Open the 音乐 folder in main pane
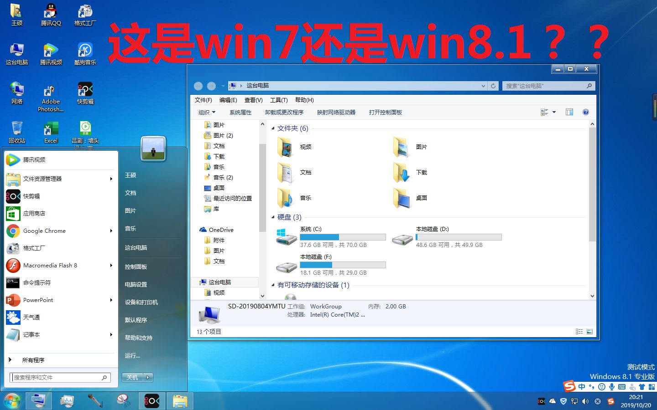This screenshot has height=410, width=657. pyautogui.click(x=295, y=198)
